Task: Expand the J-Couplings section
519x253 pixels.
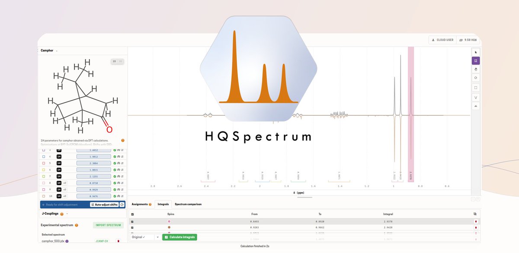Action: click(x=67, y=213)
